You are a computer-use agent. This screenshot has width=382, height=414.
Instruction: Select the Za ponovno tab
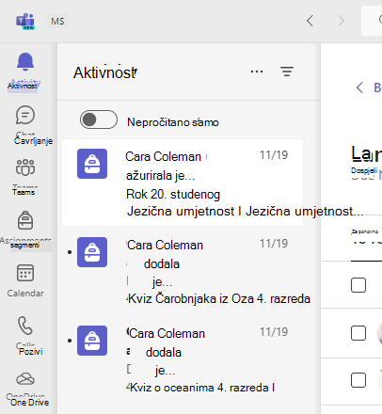[365, 231]
